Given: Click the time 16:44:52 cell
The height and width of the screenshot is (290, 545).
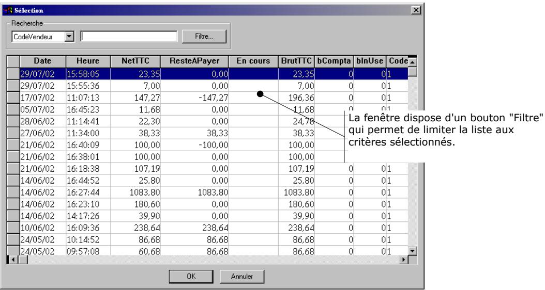Looking at the screenshot, I should pyautogui.click(x=88, y=181).
